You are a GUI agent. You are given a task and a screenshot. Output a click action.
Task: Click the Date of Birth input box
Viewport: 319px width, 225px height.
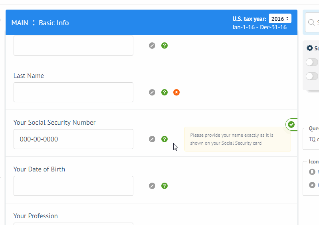tap(73, 186)
